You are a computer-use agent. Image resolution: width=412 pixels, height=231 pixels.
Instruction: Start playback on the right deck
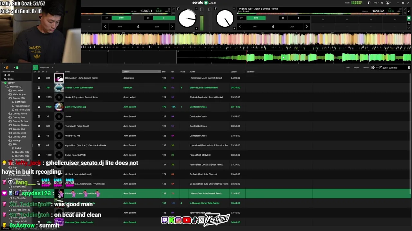[298, 18]
